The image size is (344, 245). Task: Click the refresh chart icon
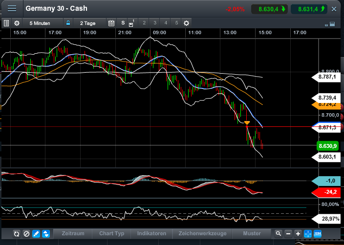click(17, 234)
